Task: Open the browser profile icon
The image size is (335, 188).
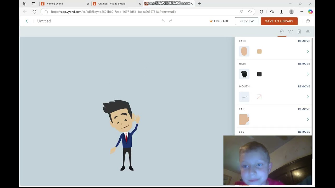Action: pos(291,12)
